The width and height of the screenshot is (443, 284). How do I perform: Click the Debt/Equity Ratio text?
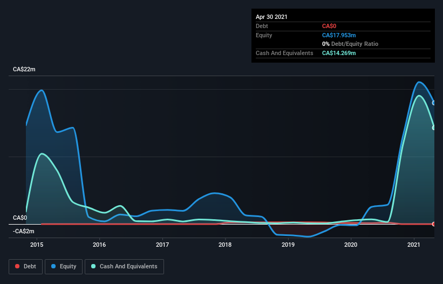355,44
